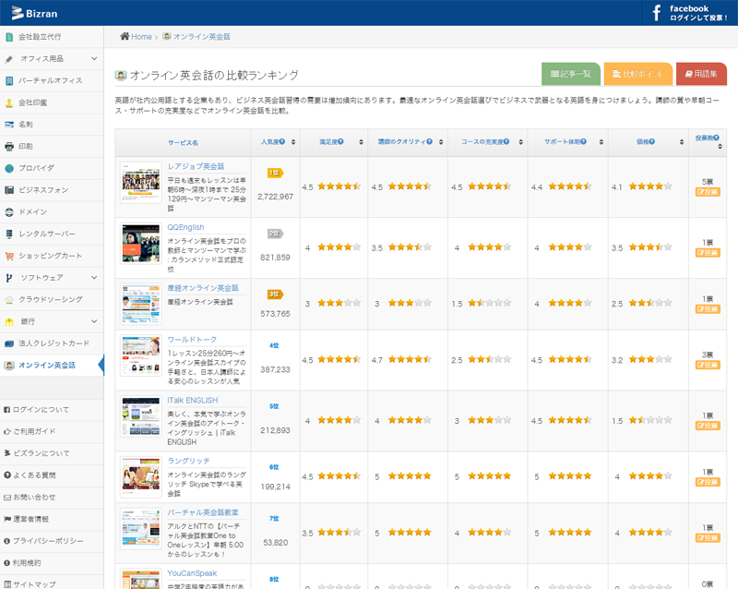Click the 講師のクオリティ help question icon
This screenshot has width=738, height=589.
[x=430, y=141]
